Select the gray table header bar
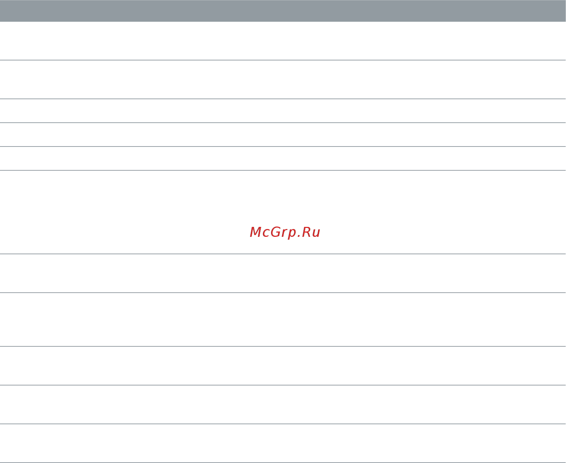The image size is (566, 463). point(283,11)
